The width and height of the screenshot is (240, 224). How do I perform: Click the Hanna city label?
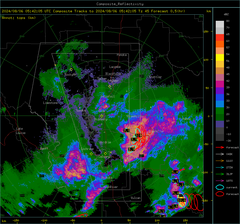coord(186,119)
